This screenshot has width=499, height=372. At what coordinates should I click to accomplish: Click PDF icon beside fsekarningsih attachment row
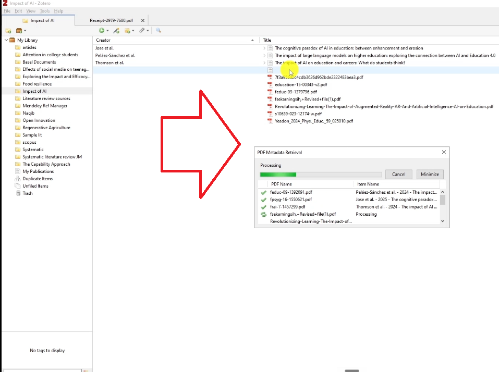tap(270, 99)
